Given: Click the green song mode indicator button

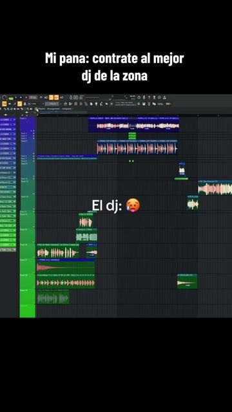Looking at the screenshot, I should click(10, 98).
